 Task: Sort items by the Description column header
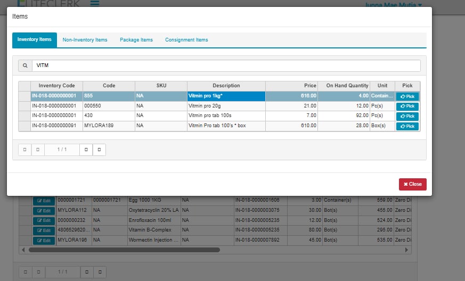pos(226,86)
